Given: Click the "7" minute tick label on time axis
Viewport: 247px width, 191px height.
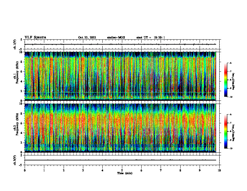Looking at the screenshot, I should pos(161,170).
